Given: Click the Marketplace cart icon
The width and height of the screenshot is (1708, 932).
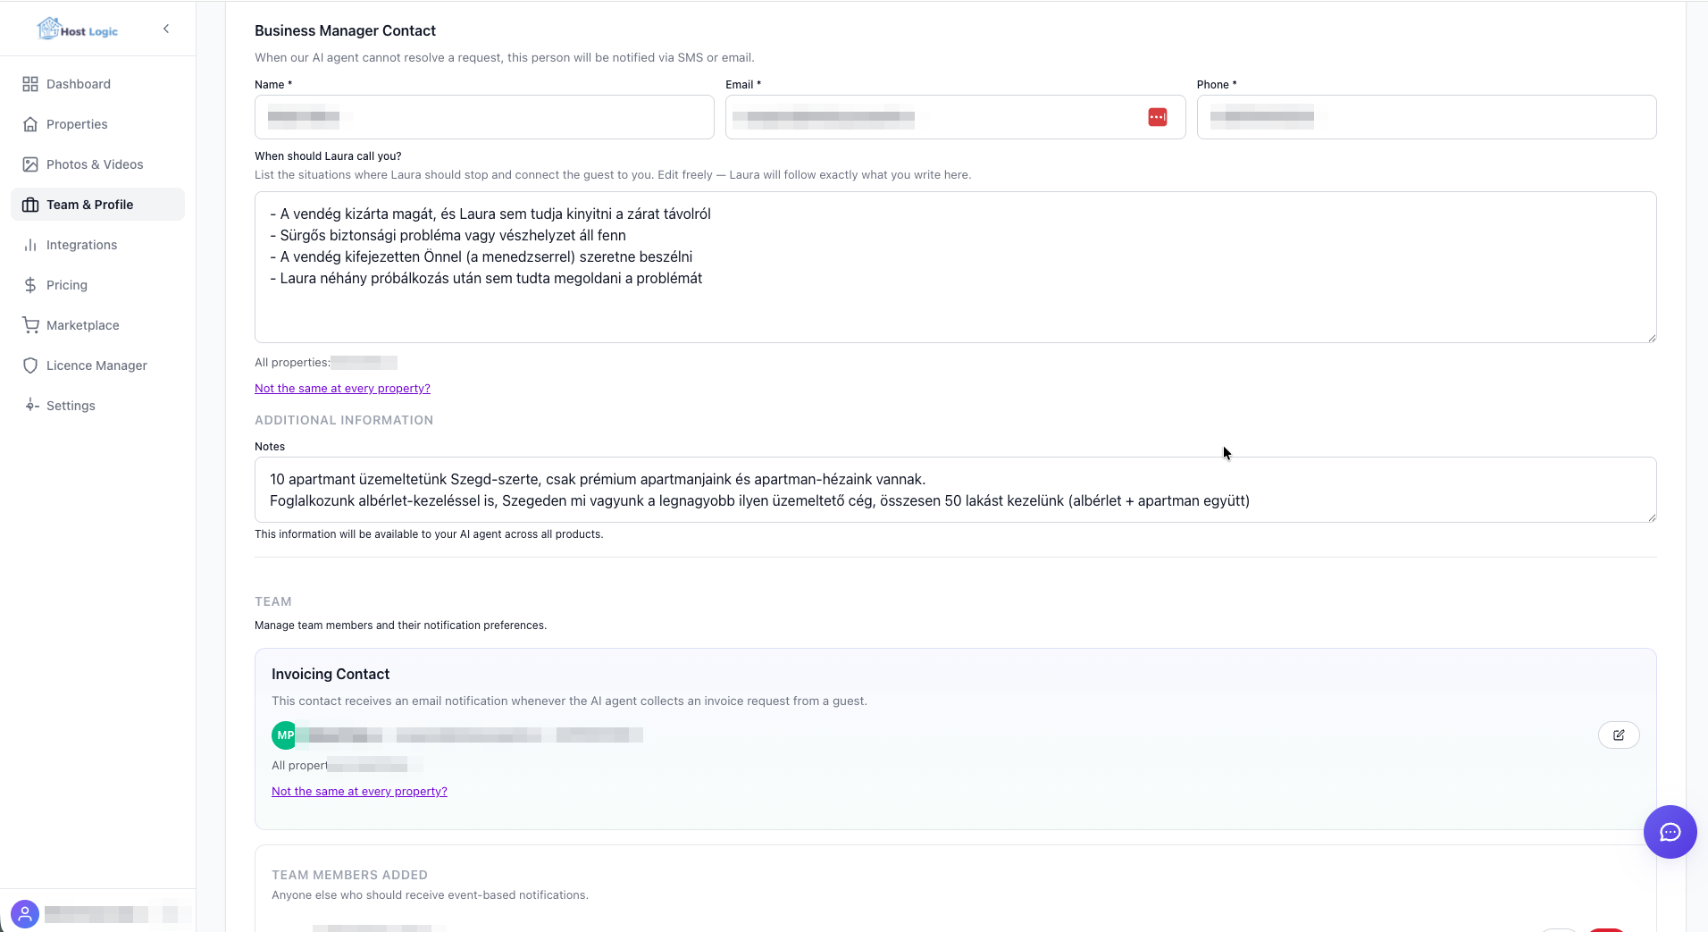Looking at the screenshot, I should pyautogui.click(x=30, y=325).
